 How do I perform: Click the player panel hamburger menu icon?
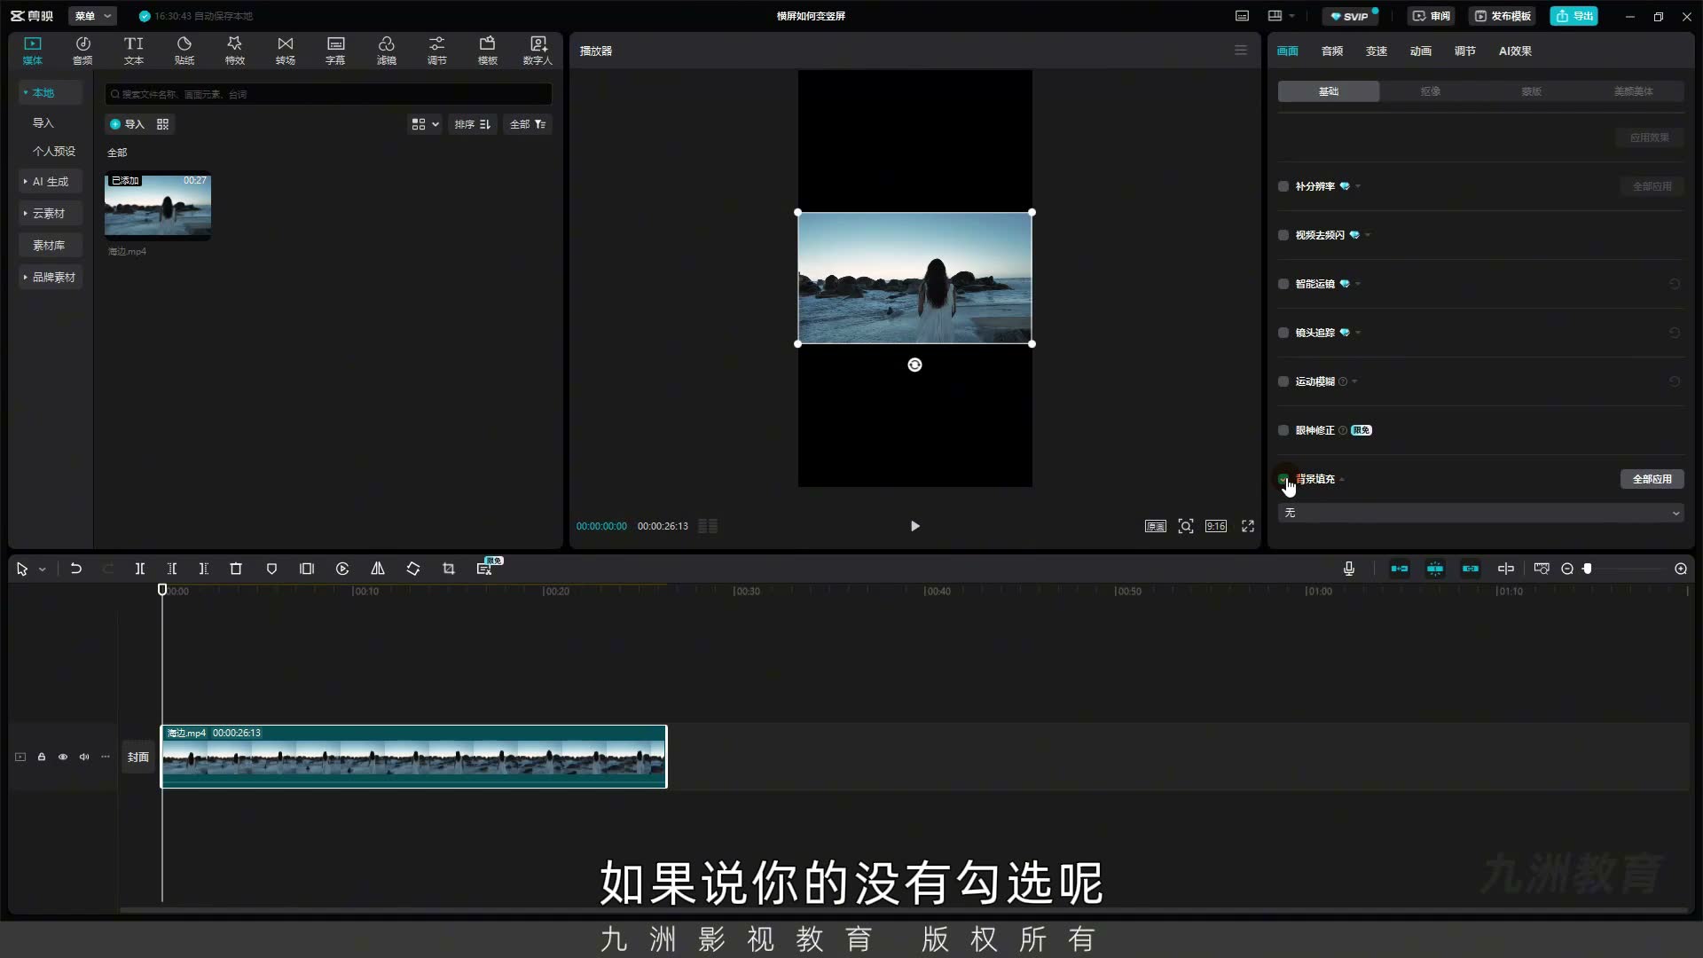[1241, 51]
